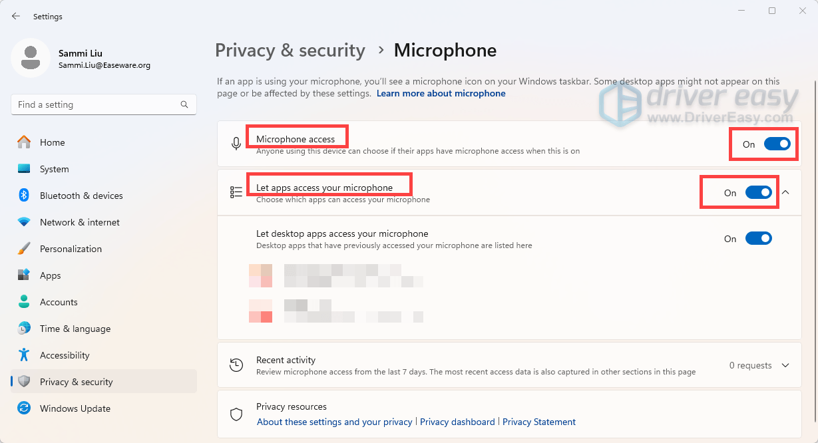Screen dimensions: 818x443
Task: Click the Home house icon
Action: [x=24, y=142]
